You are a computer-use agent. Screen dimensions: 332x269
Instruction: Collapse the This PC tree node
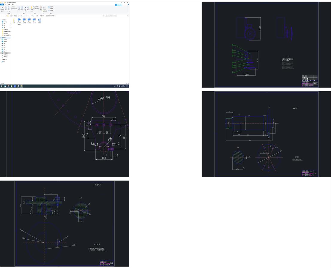pyautogui.click(x=1, y=38)
